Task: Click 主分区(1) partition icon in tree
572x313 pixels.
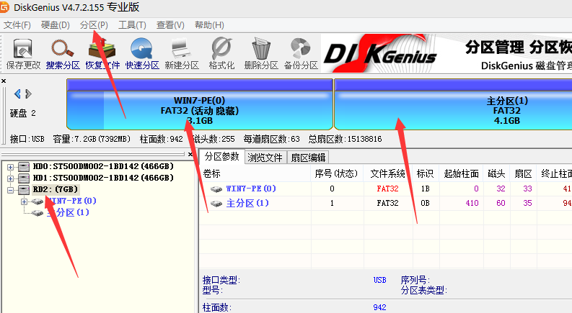Action: click(x=38, y=213)
